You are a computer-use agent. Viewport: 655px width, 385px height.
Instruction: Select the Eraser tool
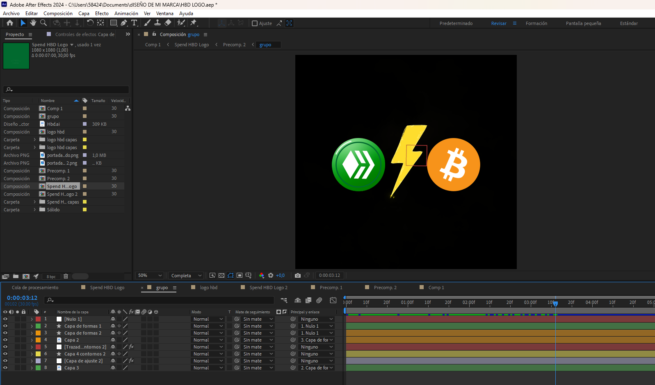point(168,23)
